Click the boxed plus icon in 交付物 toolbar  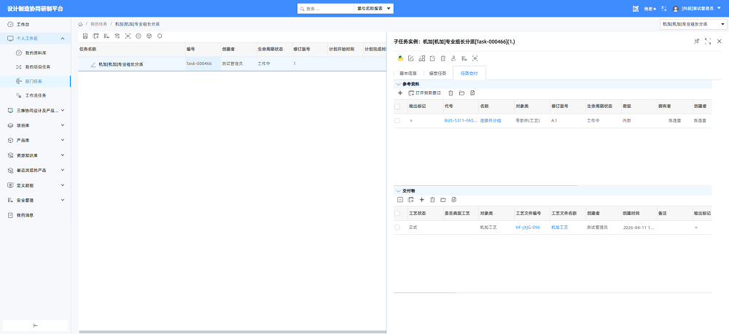pos(400,200)
